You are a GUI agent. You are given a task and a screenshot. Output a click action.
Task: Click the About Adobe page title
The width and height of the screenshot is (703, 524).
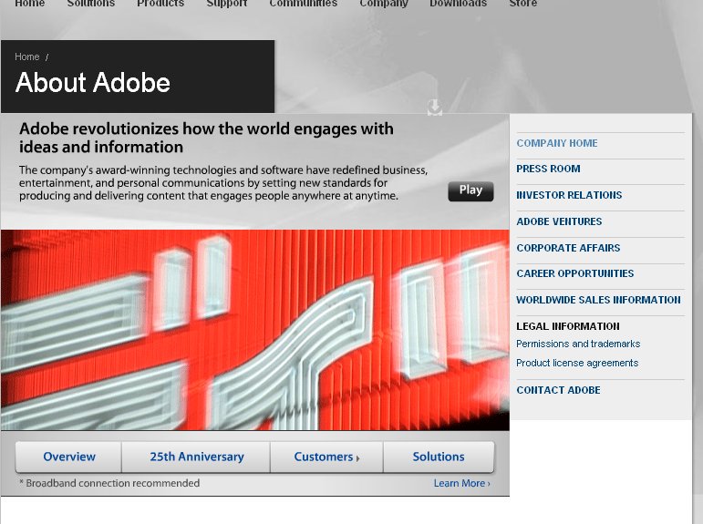93,83
